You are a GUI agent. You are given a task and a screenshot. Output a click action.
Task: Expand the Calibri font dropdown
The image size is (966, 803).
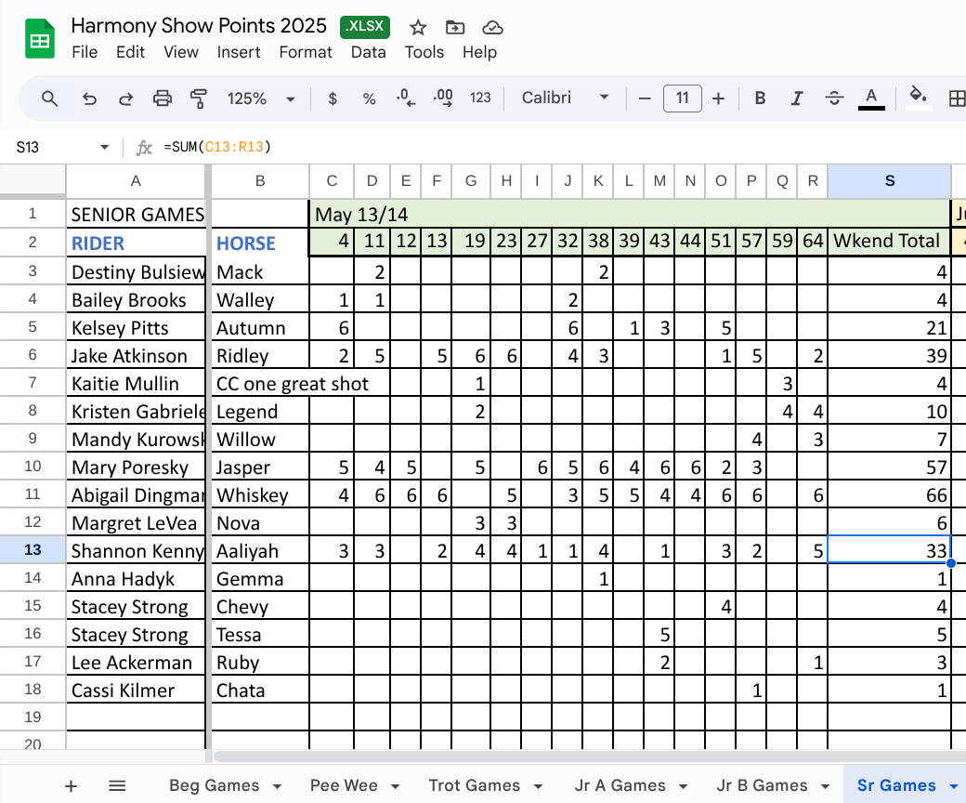pos(565,99)
